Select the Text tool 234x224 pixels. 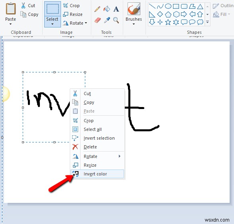tap(116, 9)
